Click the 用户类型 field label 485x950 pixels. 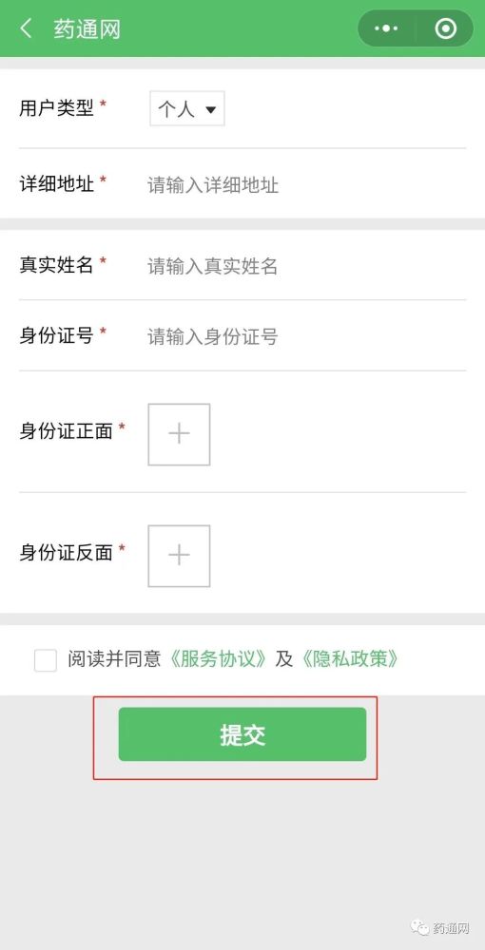(57, 108)
